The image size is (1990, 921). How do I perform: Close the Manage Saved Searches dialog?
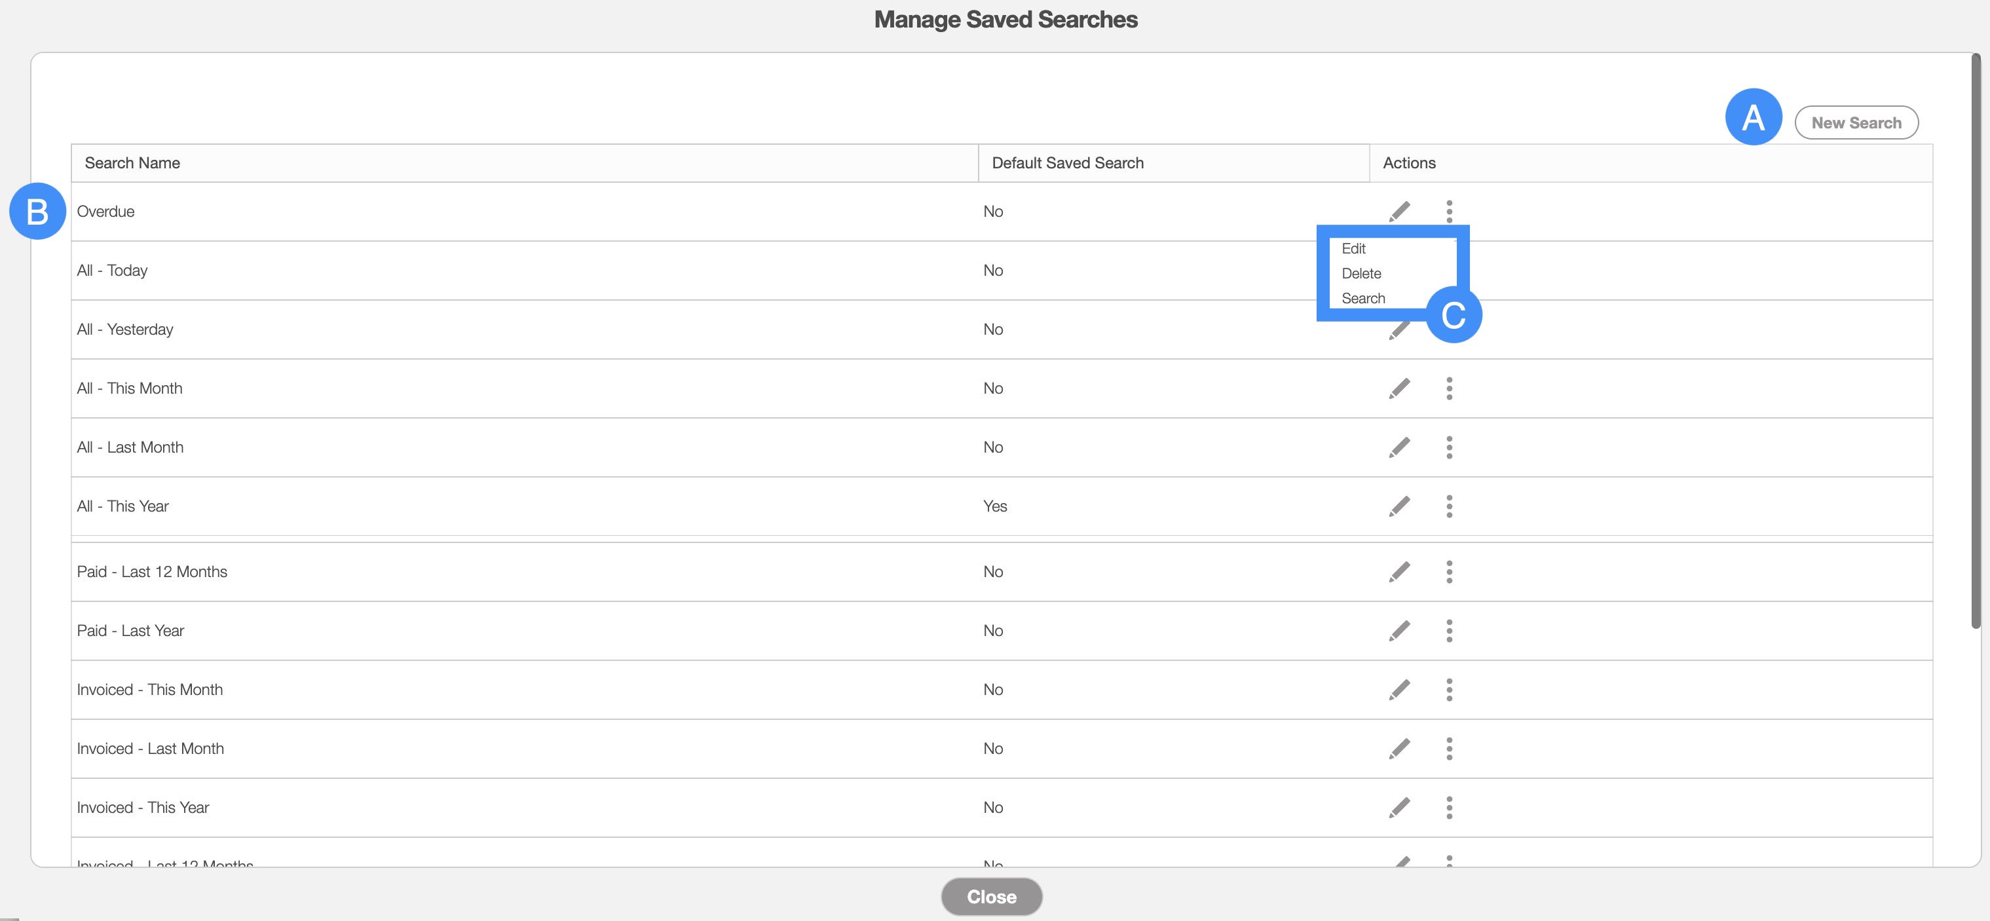point(991,896)
